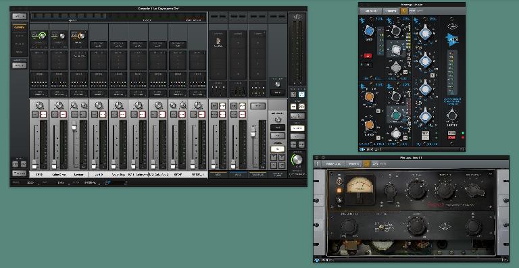The image size is (519, 268).
Task: Toggle power icon in API Vision plugin toolbar
Action: click(403, 11)
